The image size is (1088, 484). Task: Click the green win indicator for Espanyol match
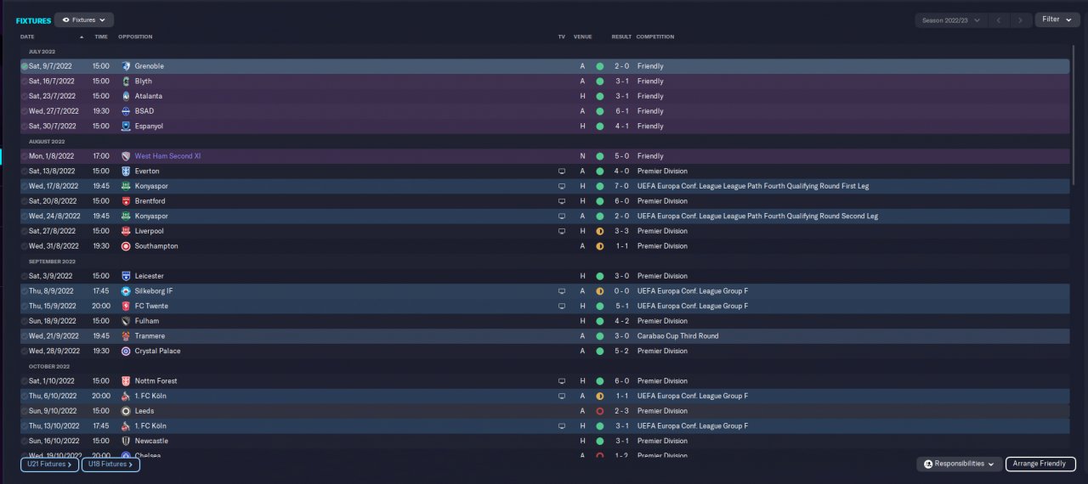599,127
